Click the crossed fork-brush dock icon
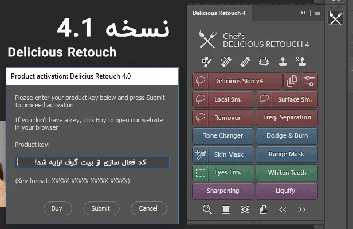This screenshot has width=353, height=229. coord(335,18)
